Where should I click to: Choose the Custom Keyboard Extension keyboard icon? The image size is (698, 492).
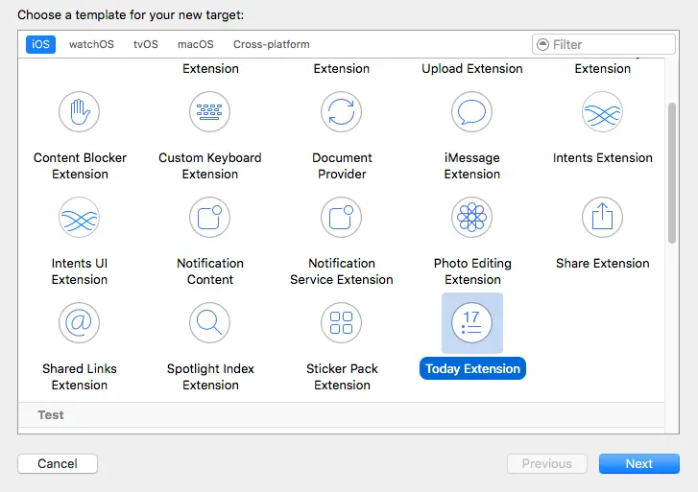click(x=209, y=111)
